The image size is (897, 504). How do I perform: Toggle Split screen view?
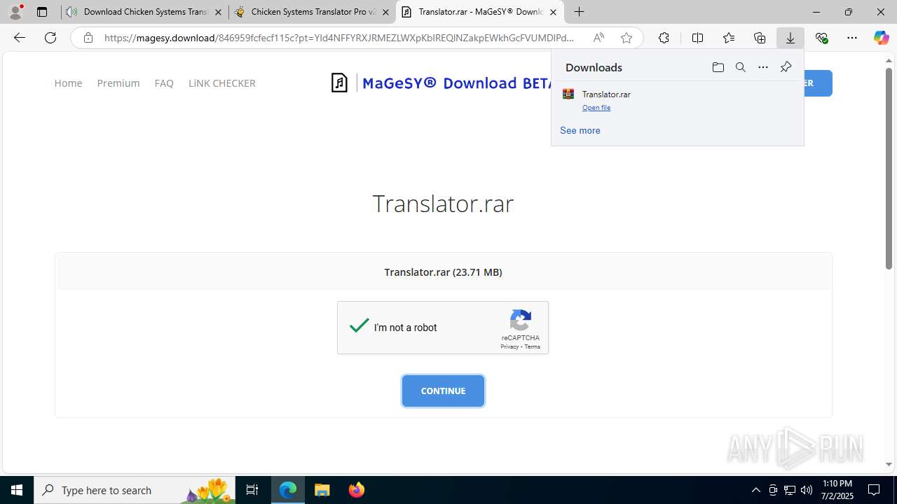pyautogui.click(x=697, y=38)
